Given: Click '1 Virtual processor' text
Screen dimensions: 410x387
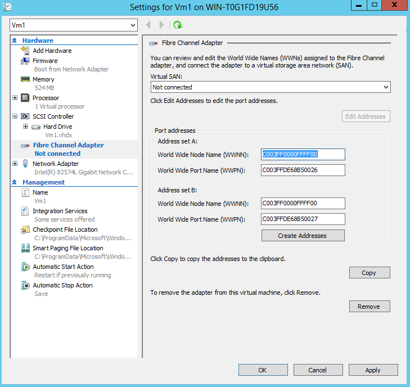Looking at the screenshot, I should (x=60, y=106).
